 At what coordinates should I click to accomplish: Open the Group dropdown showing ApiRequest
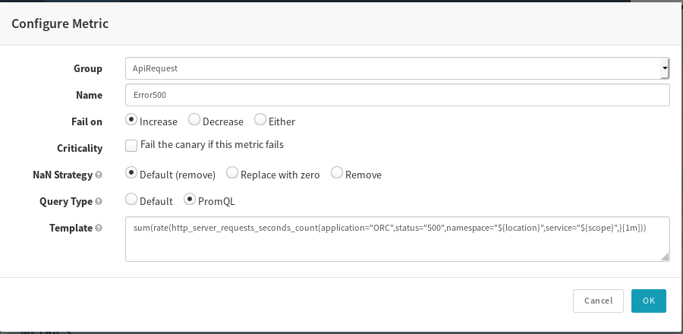click(x=397, y=68)
